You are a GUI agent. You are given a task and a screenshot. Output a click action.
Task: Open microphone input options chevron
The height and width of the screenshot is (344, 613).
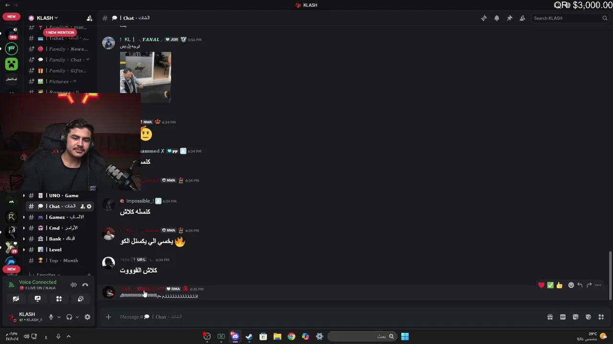(59, 317)
